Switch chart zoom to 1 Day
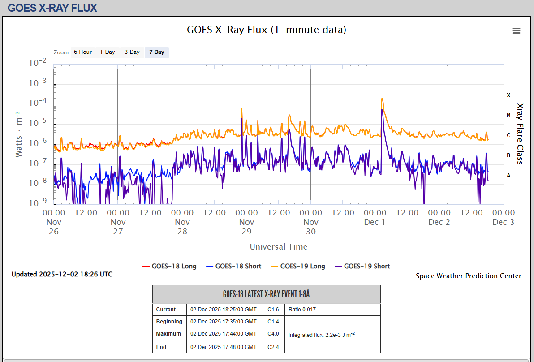 click(x=108, y=52)
